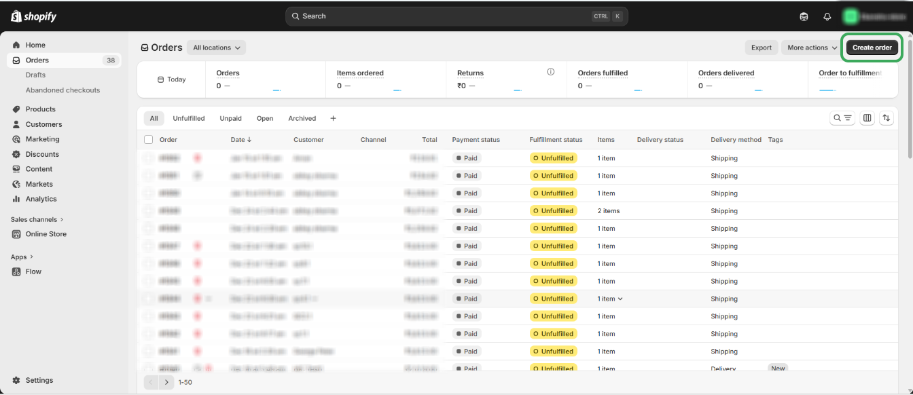Expand the Sales channels section
This screenshot has width=913, height=395.
coord(37,219)
